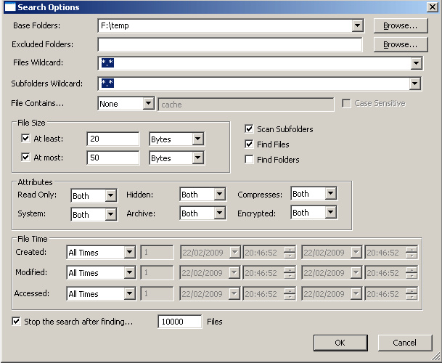Click the Excluded Folders text field
This screenshot has width=442, height=363.
tap(230, 44)
